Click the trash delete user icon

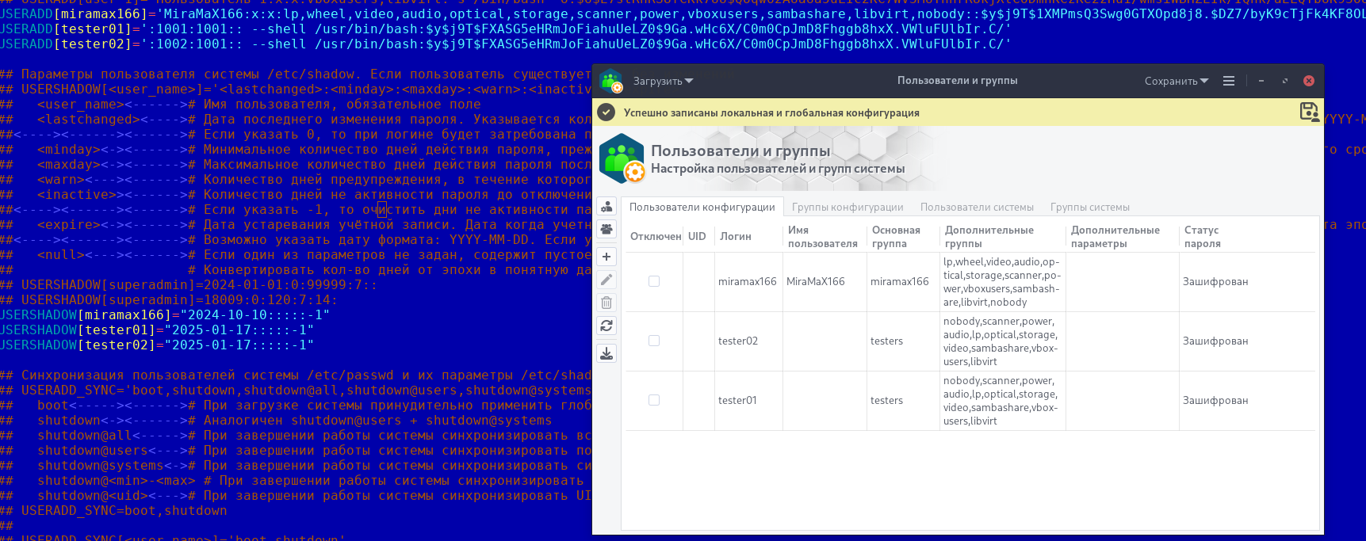(x=606, y=303)
